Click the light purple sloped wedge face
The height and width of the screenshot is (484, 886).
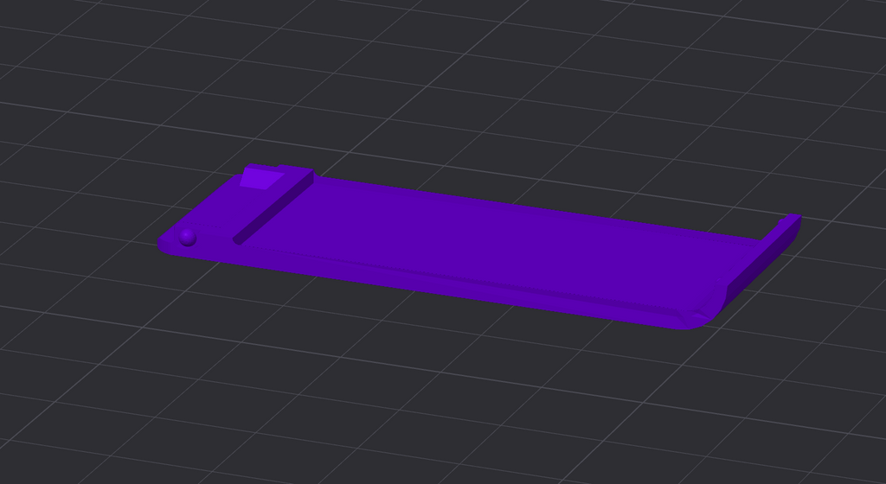(x=261, y=180)
